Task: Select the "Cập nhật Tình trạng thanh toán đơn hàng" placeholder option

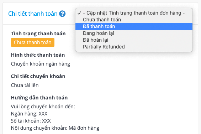Action: pyautogui.click(x=134, y=13)
